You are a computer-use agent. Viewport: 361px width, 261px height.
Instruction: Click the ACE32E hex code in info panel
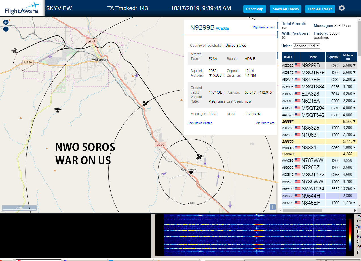(222, 28)
